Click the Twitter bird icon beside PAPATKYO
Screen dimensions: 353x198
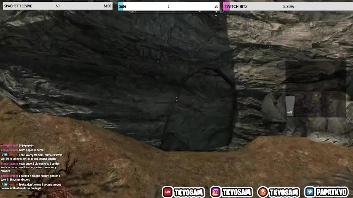[x=310, y=192]
